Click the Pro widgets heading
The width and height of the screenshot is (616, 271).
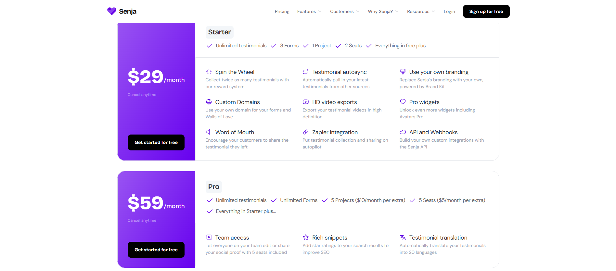pyautogui.click(x=424, y=102)
